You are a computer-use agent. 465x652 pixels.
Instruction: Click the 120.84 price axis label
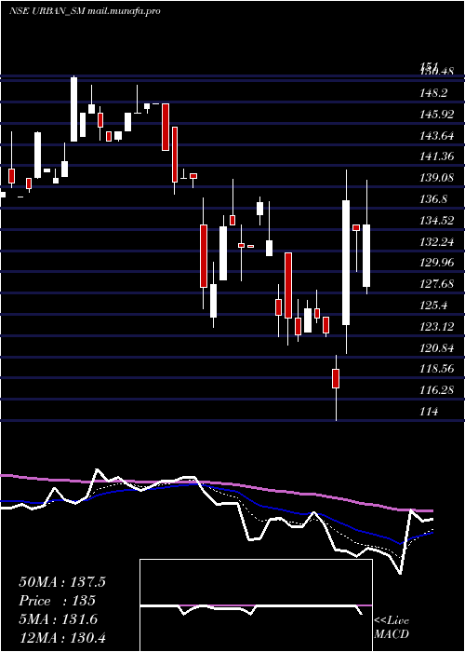click(x=437, y=348)
